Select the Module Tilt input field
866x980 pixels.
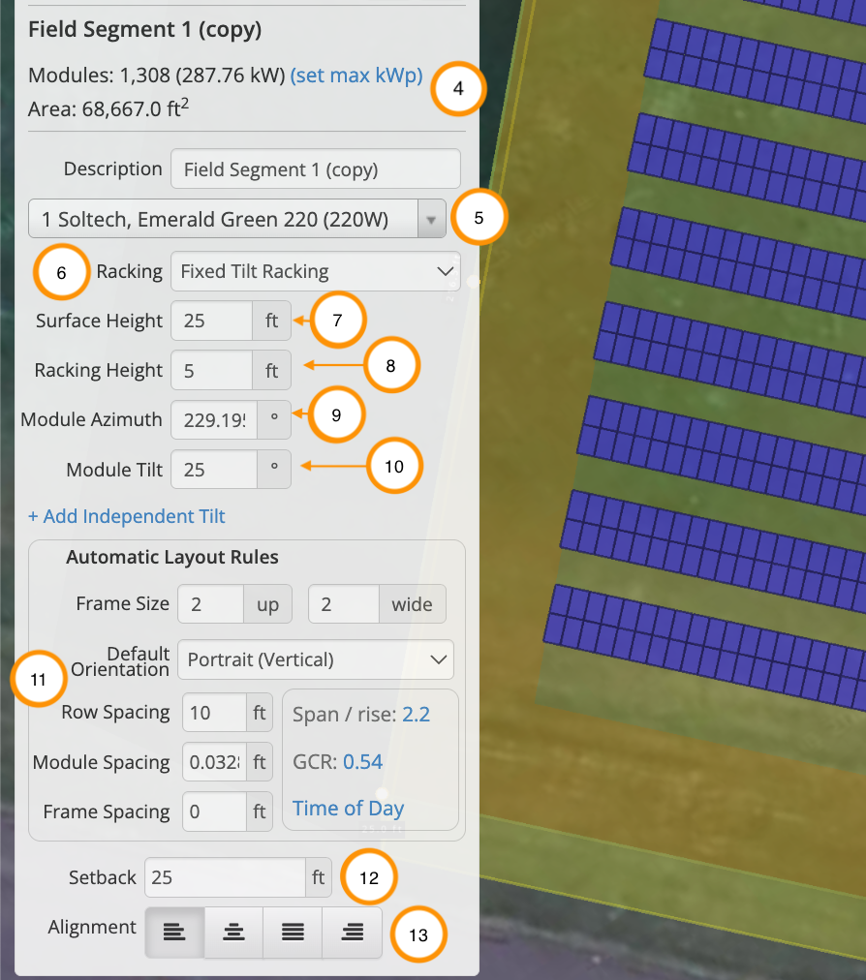pyautogui.click(x=212, y=470)
